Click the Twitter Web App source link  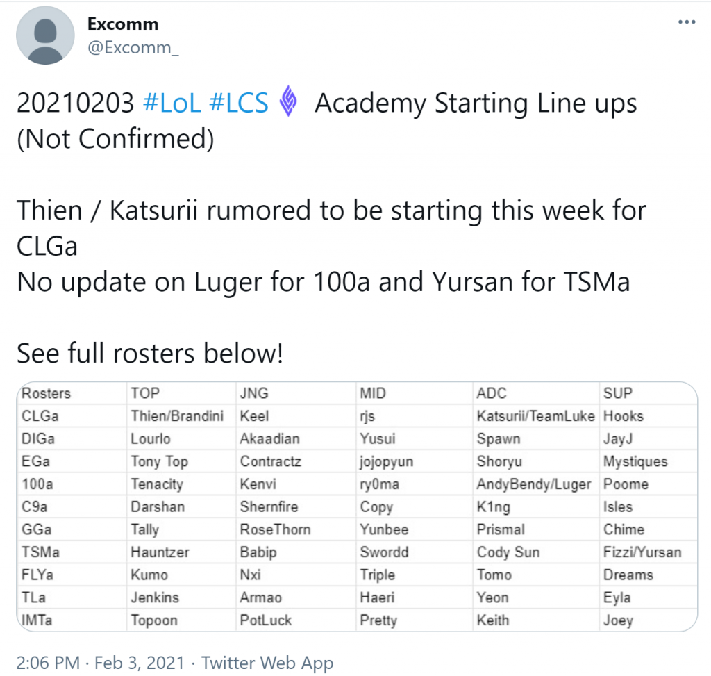(x=267, y=663)
